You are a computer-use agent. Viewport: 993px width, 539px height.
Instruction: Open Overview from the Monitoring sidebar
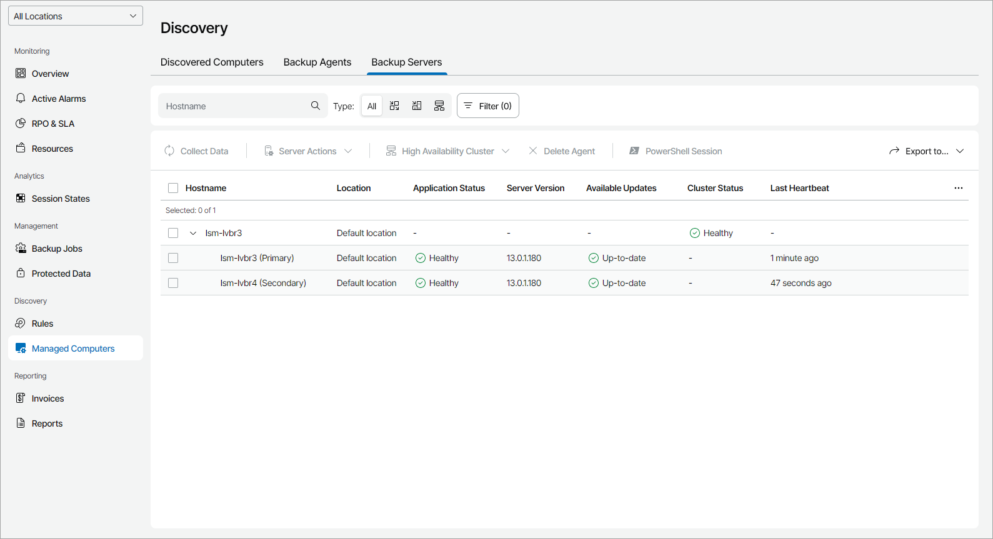click(x=50, y=74)
